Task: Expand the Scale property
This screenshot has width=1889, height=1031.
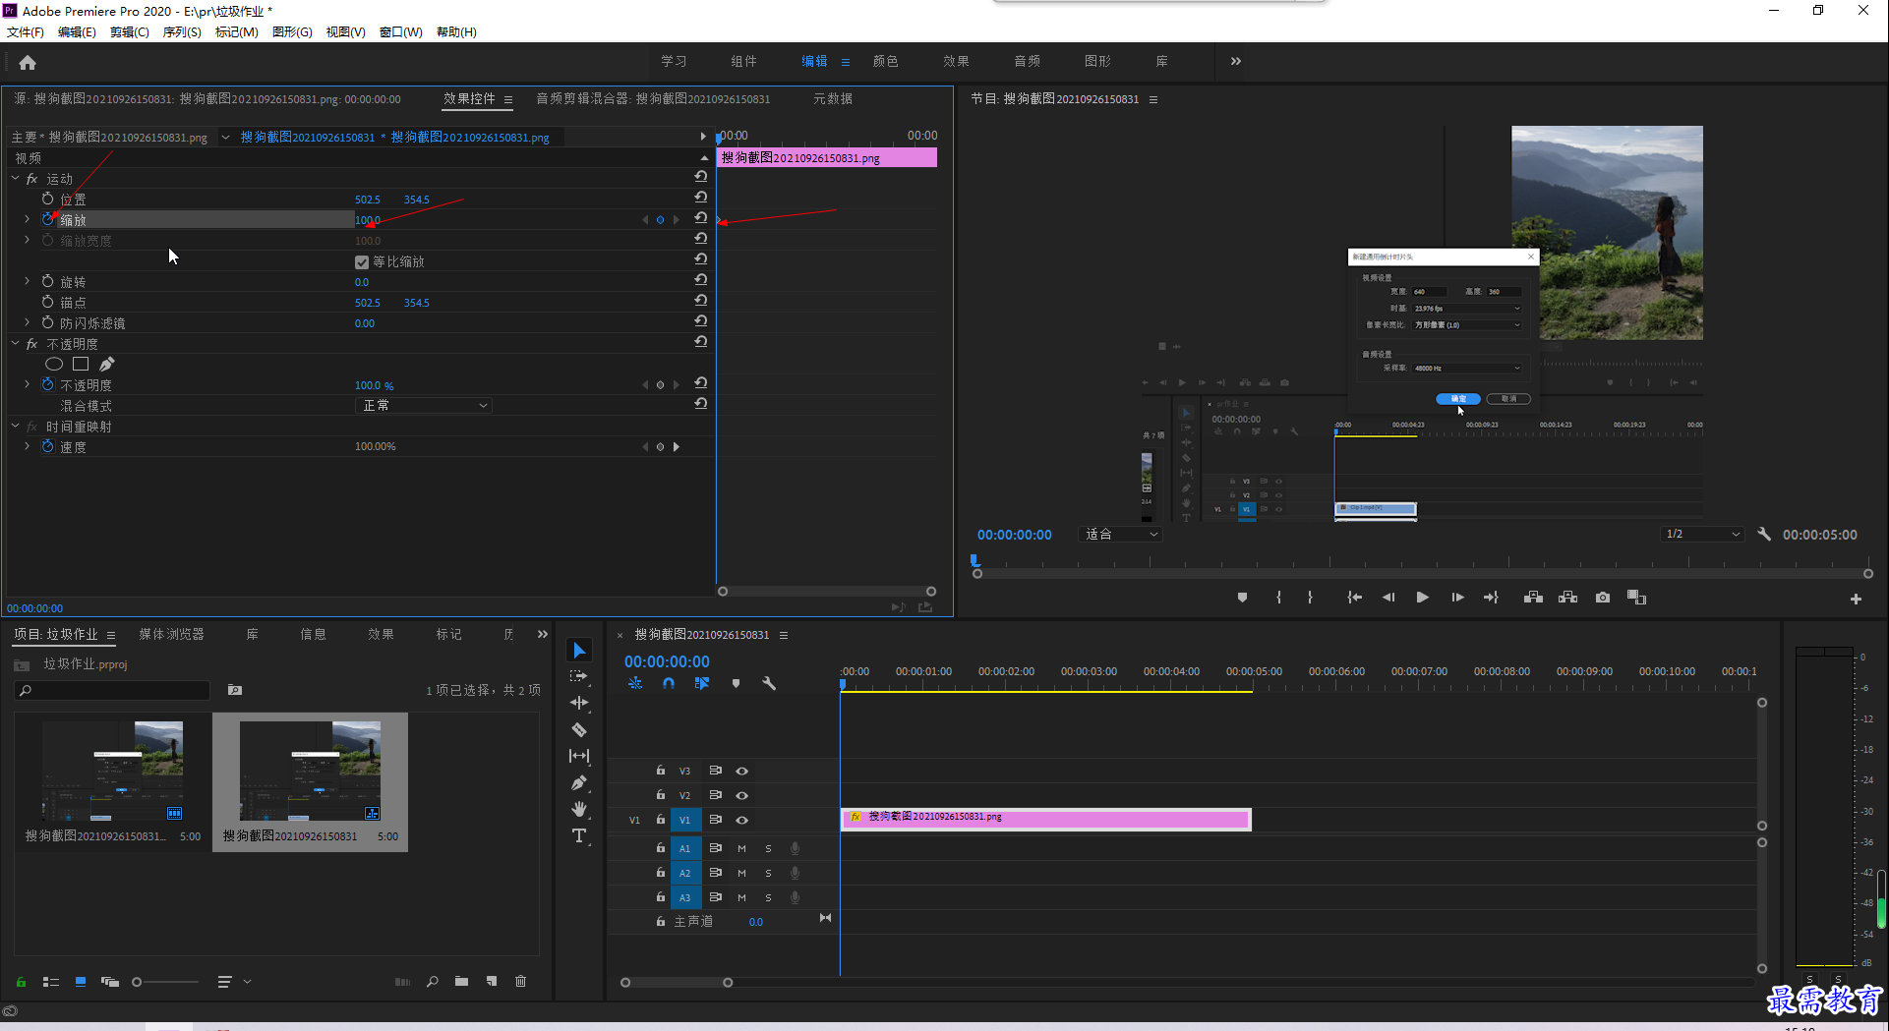Action: pos(27,219)
